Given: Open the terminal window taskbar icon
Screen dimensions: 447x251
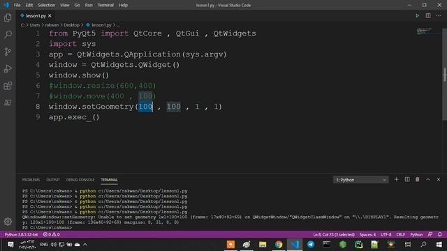Looking at the screenshot, I should click(326, 245).
